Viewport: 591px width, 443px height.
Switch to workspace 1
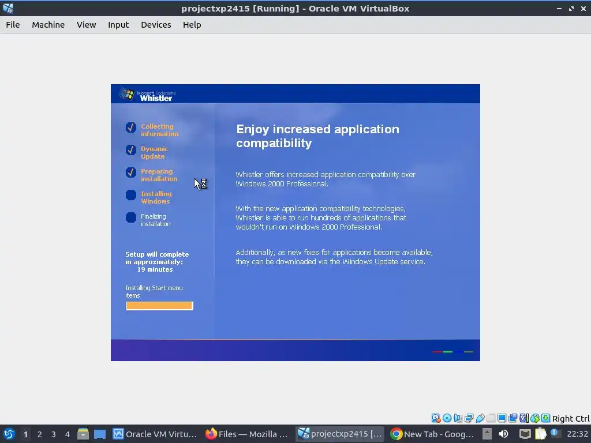click(25, 434)
